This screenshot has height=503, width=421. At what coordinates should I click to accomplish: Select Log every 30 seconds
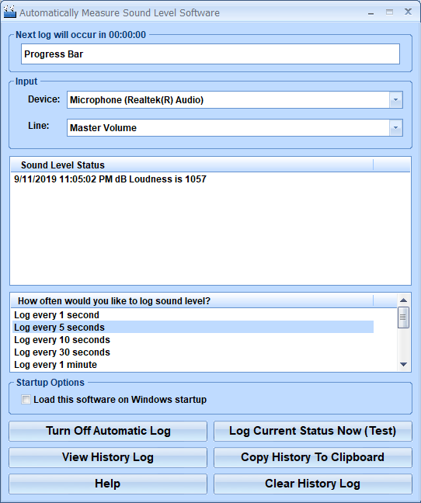[193, 352]
